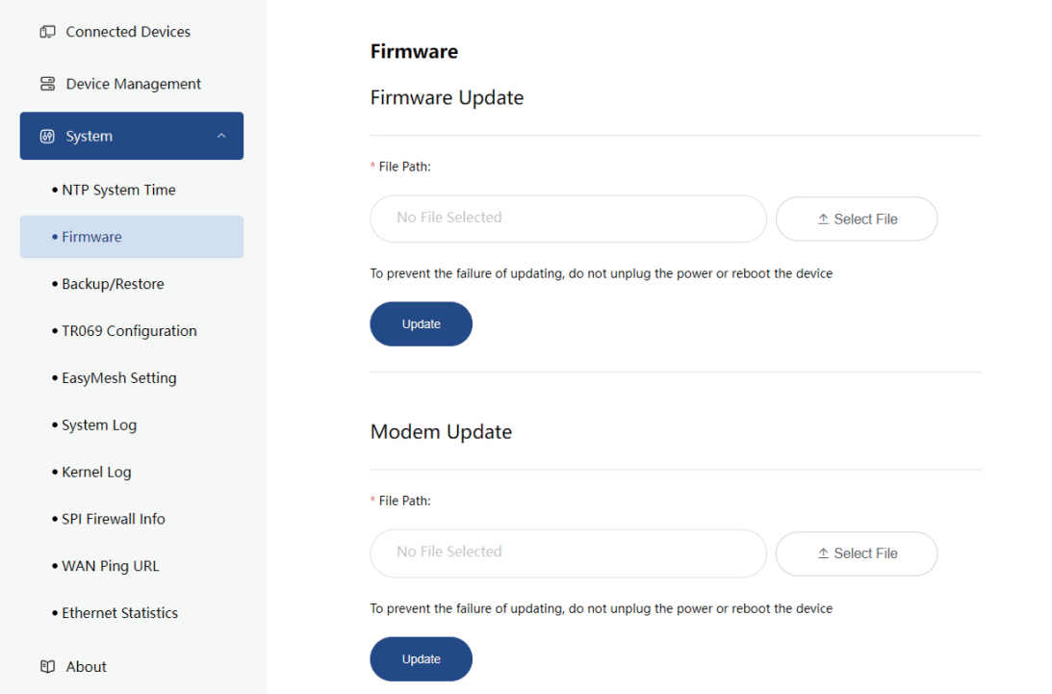Viewport: 1052px width, 694px height.
Task: Select the Firmware sidebar item
Action: [x=91, y=237]
